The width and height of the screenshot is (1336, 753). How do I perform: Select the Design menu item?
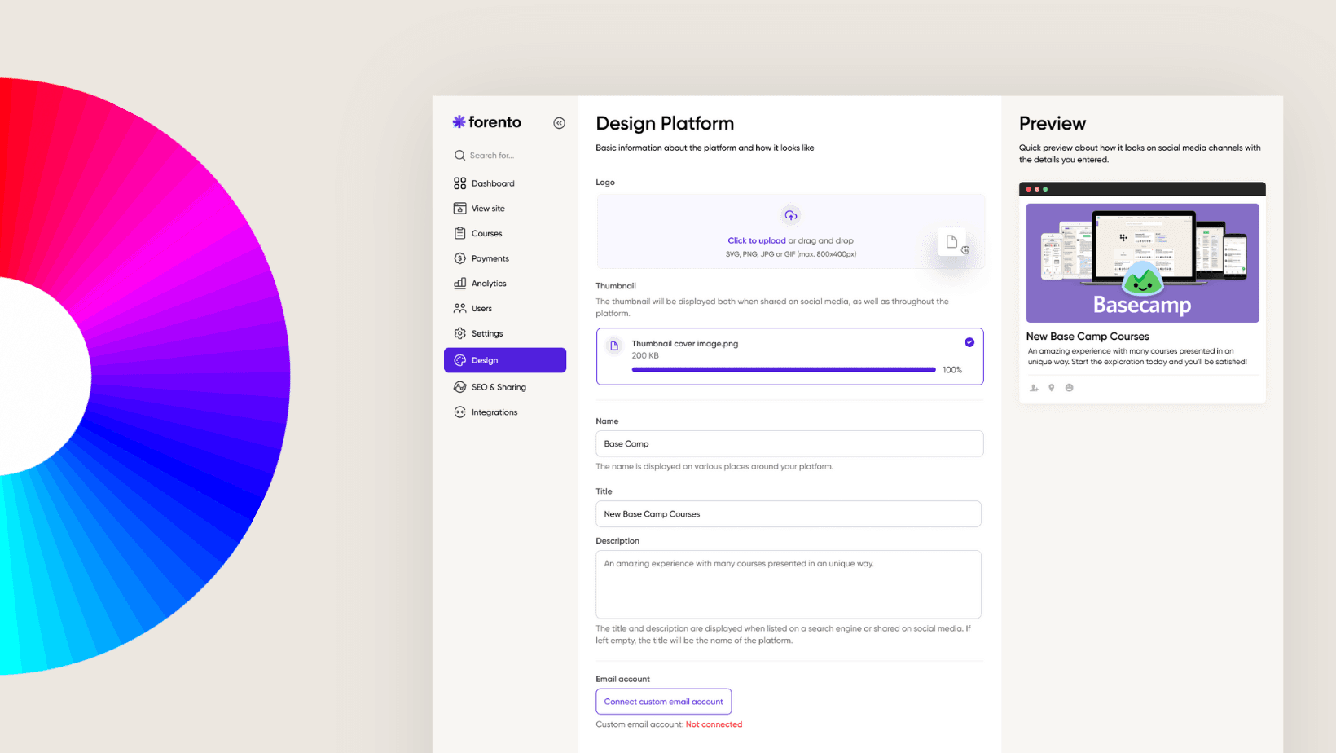pyautogui.click(x=505, y=360)
